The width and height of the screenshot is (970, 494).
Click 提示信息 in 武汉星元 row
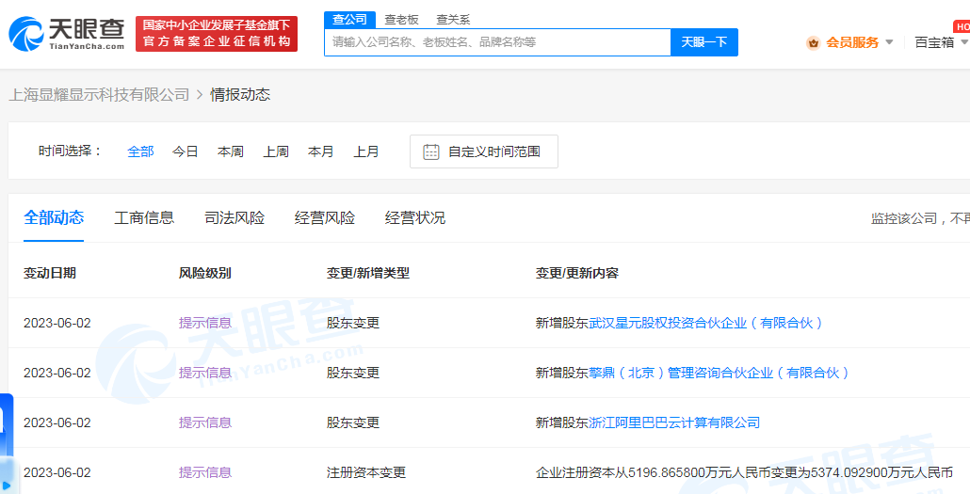click(x=205, y=323)
